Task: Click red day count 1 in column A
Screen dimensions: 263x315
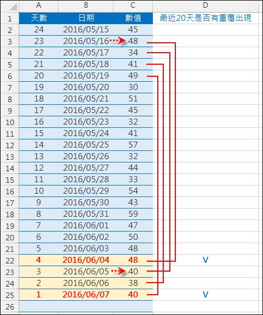Action: tap(38, 295)
